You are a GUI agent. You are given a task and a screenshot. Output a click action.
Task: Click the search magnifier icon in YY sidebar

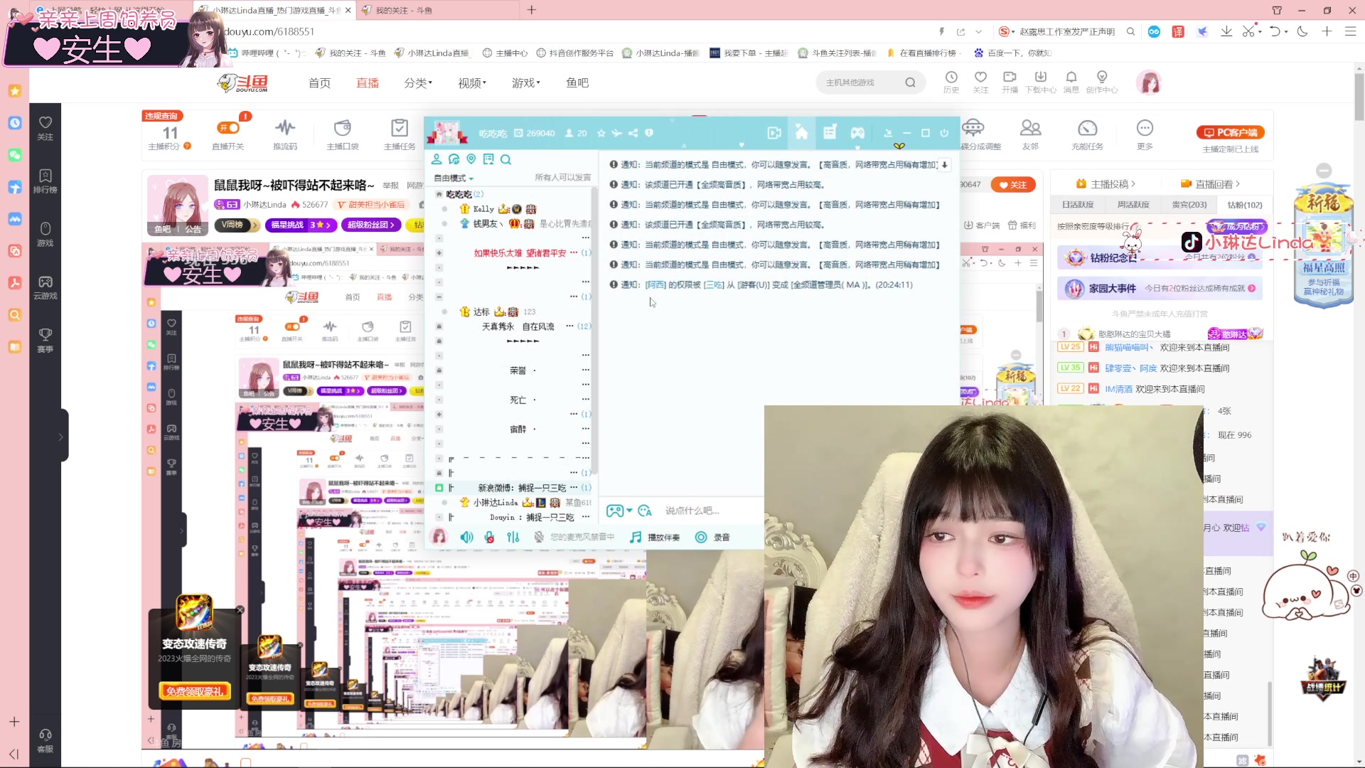coord(505,160)
